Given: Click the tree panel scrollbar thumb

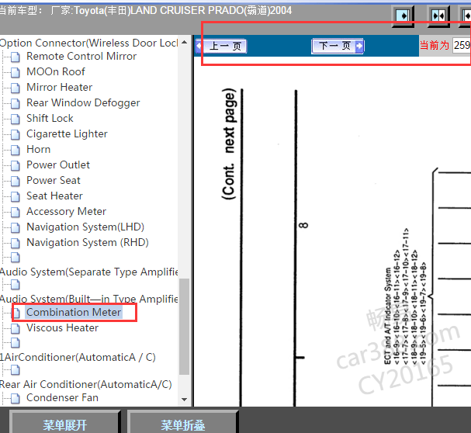Looking at the screenshot, I should 185,327.
